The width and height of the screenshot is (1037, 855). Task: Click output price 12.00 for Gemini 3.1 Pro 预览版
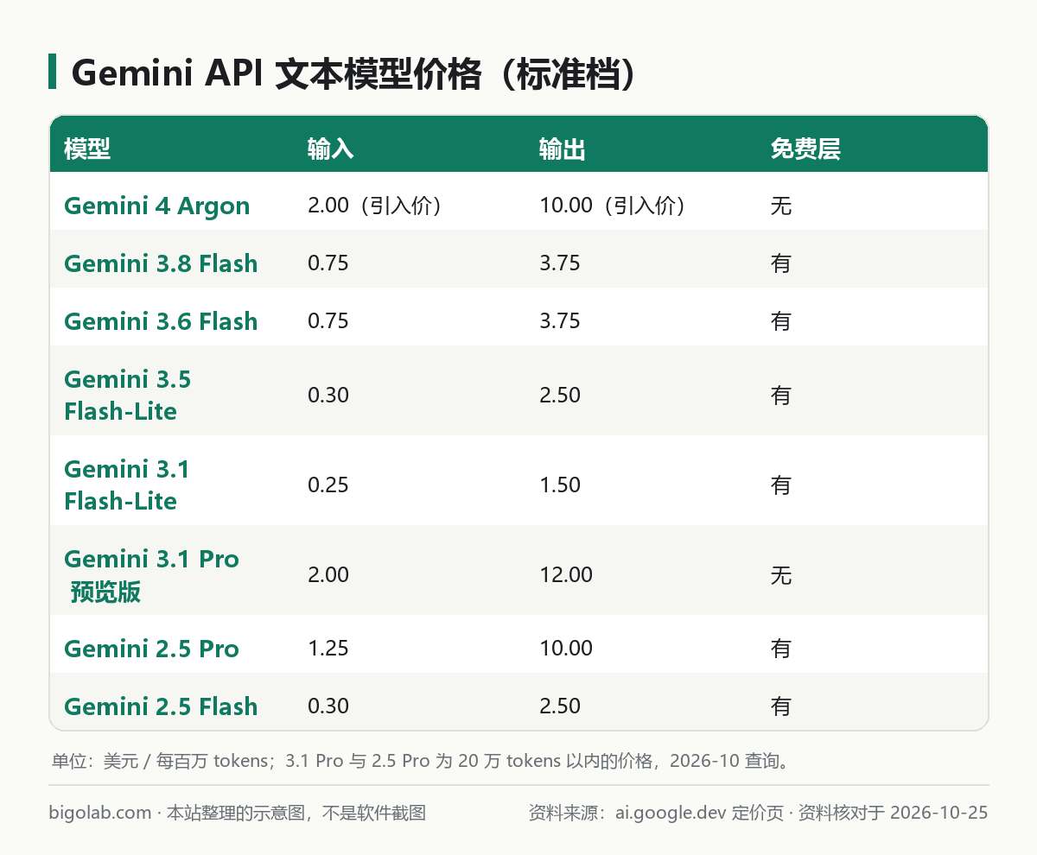point(566,574)
